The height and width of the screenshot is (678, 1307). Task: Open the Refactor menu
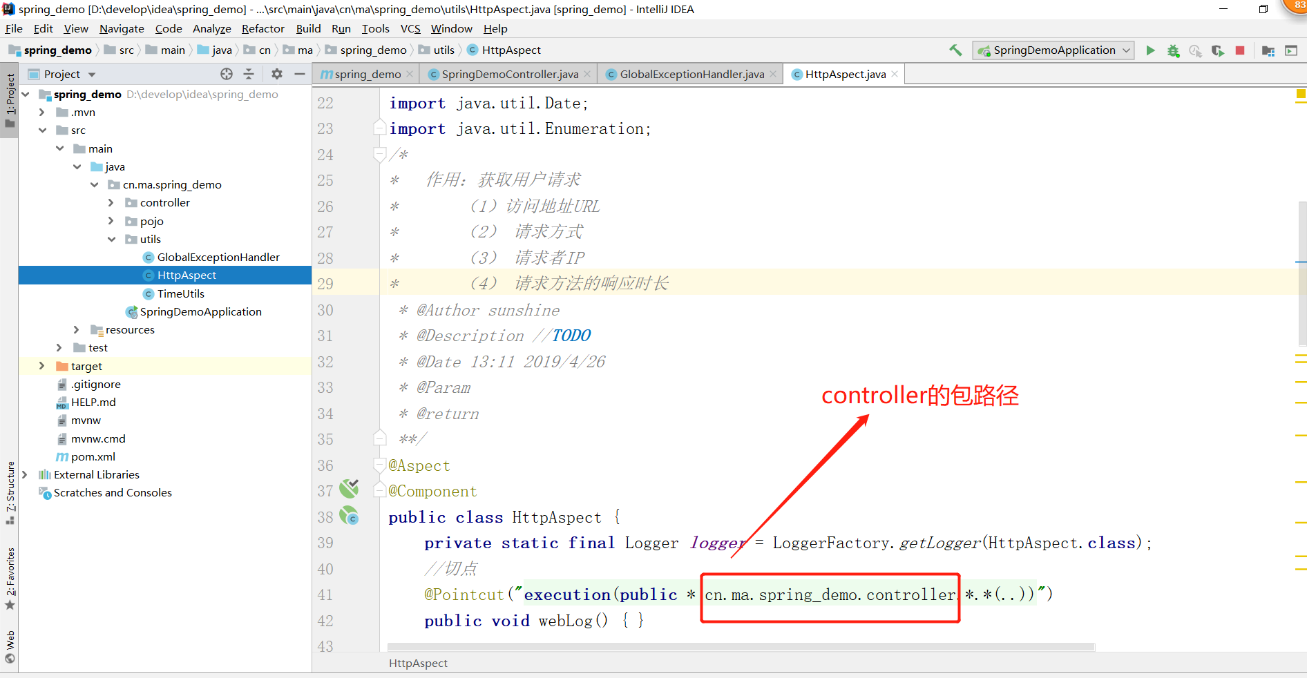(x=263, y=28)
